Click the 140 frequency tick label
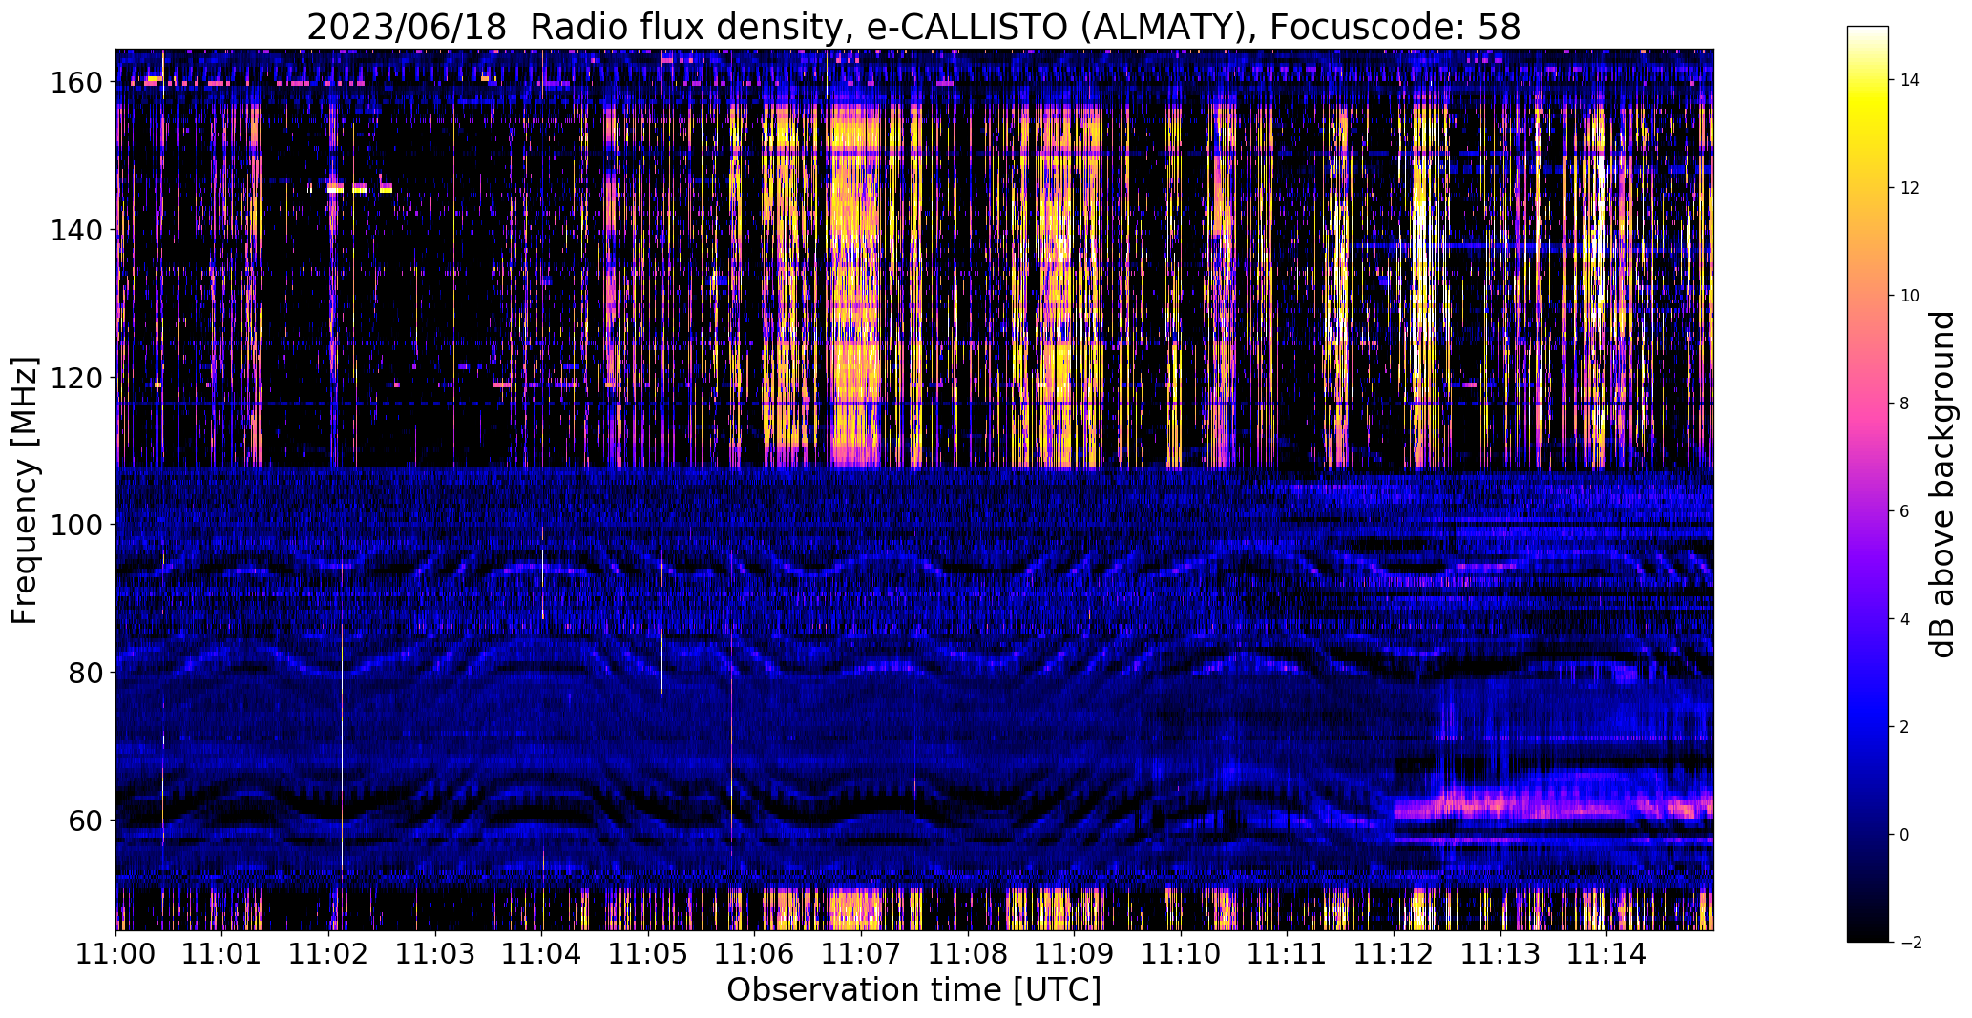 (x=77, y=230)
